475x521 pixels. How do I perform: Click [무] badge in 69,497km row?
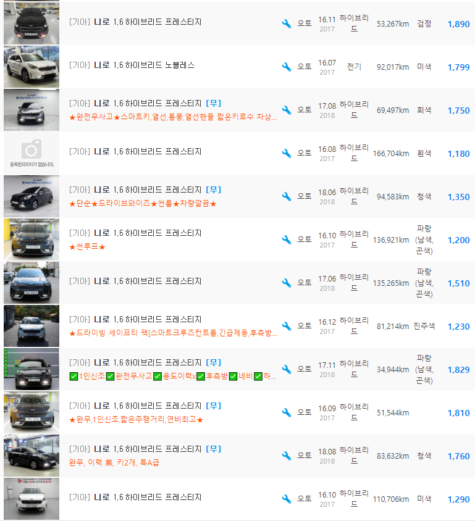(x=213, y=103)
